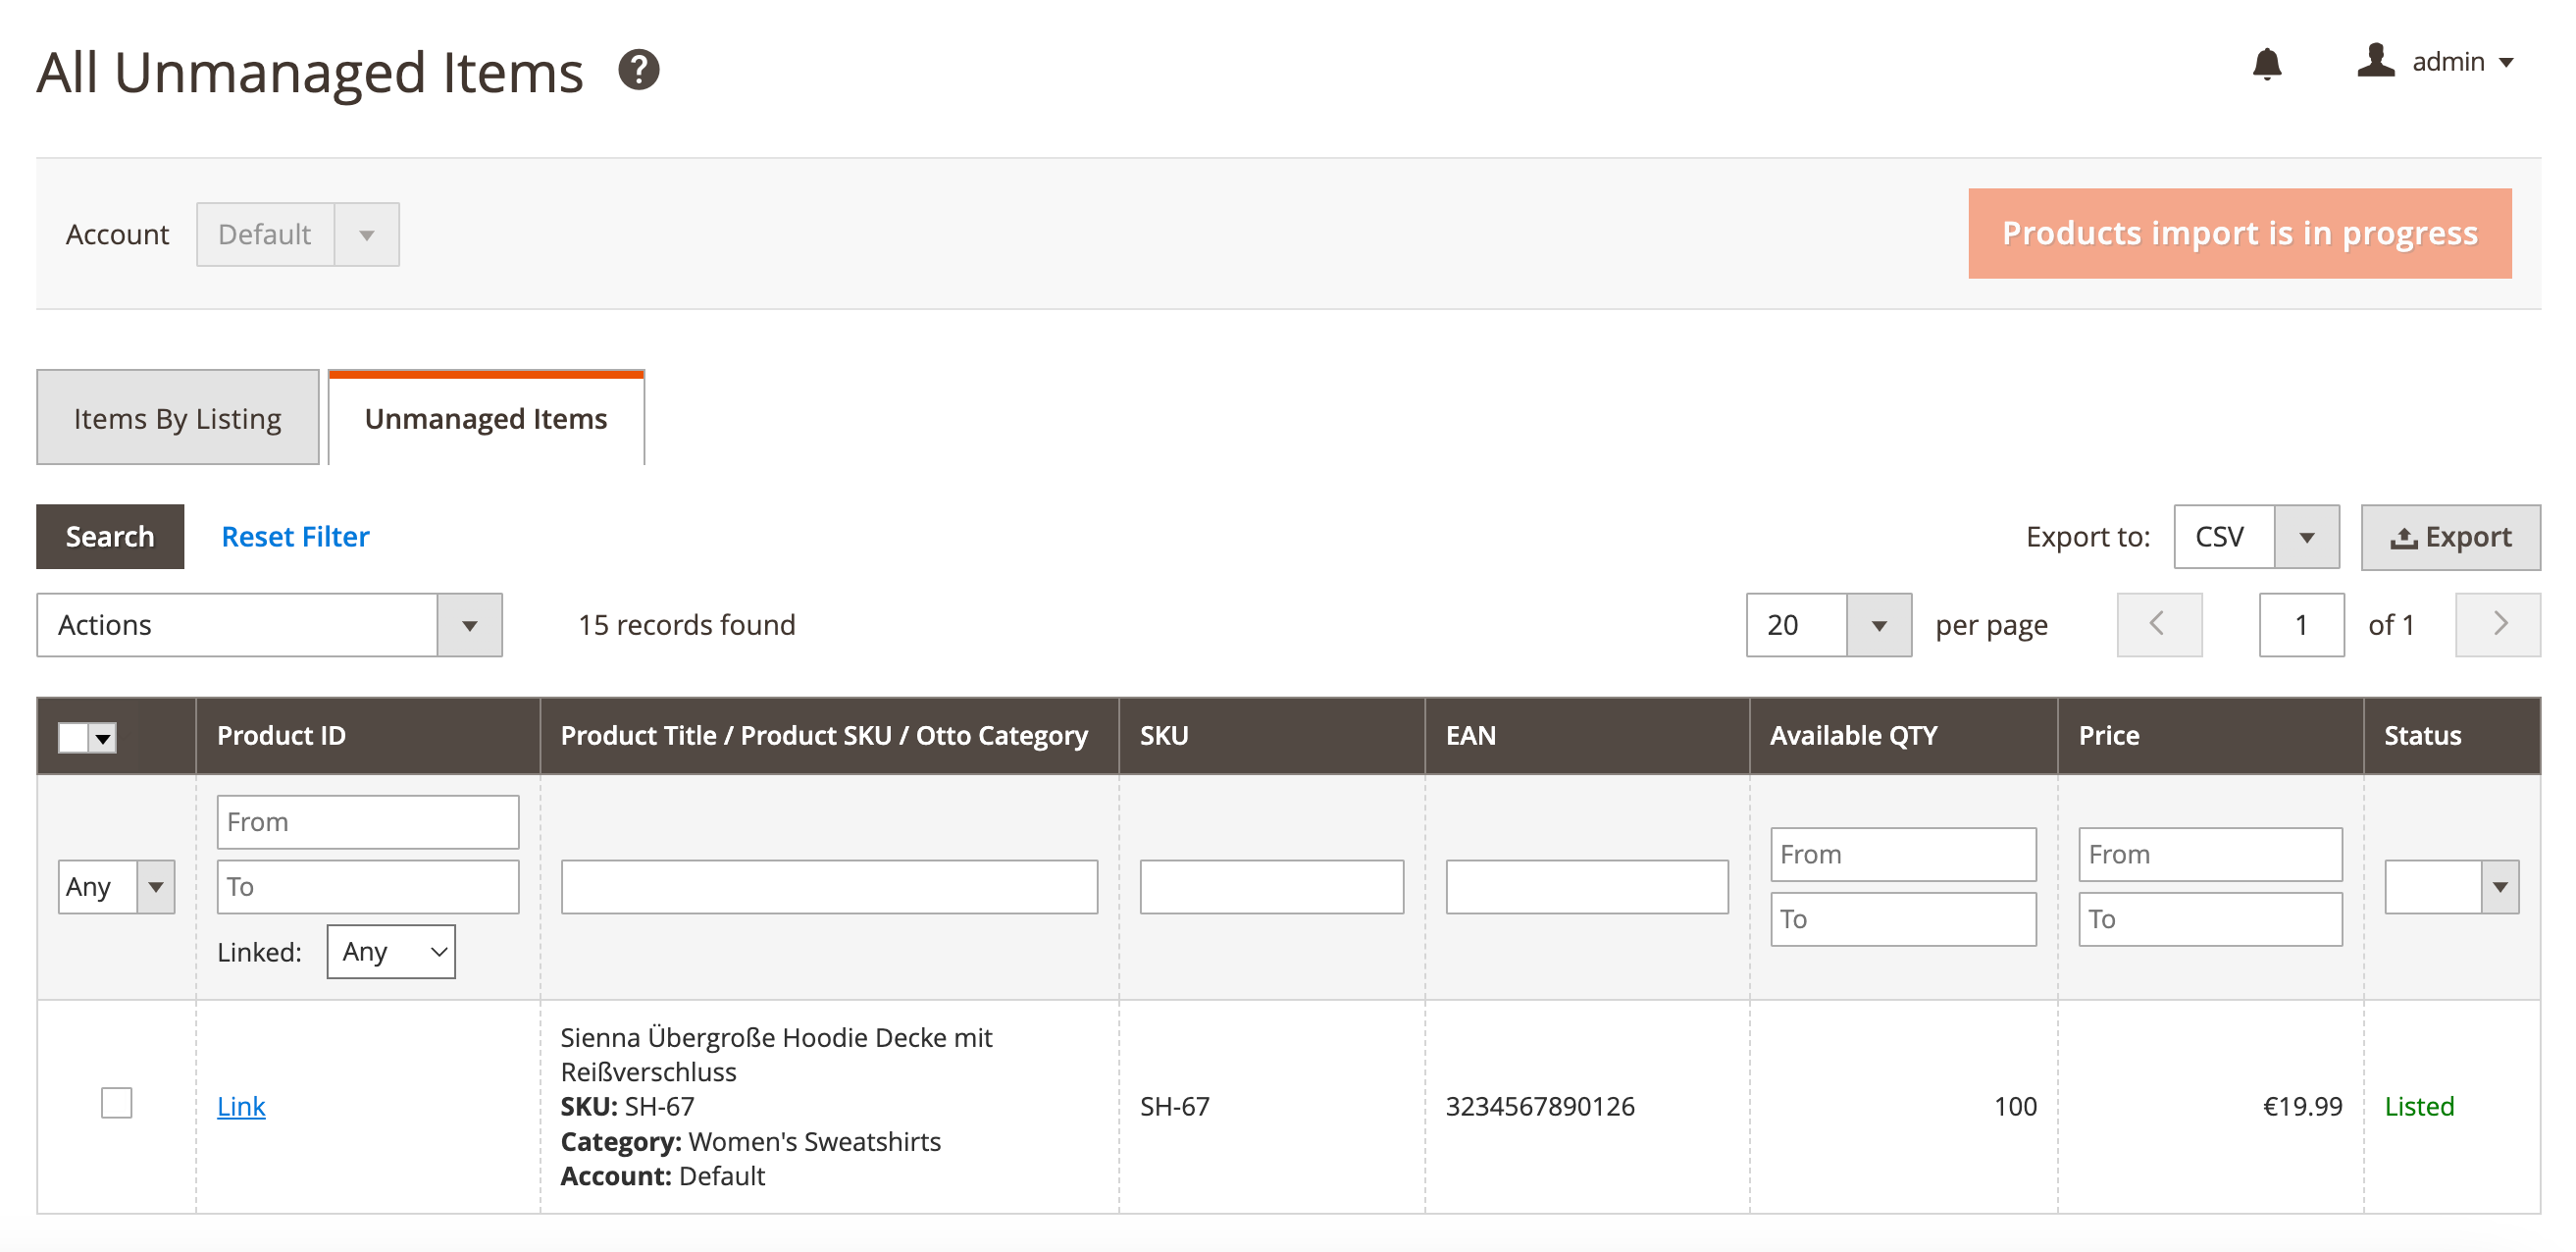This screenshot has height=1252, width=2576.
Task: Focus the EAN filter text field
Action: 1586,886
